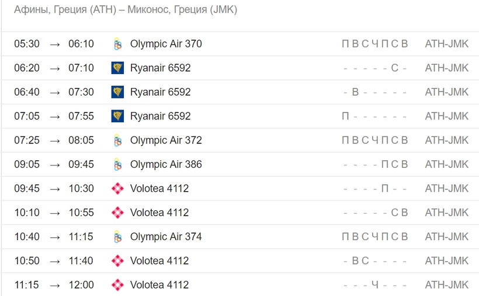Click the Ryanair logo on the 07:05 flight
The width and height of the screenshot is (479, 296).
117,116
